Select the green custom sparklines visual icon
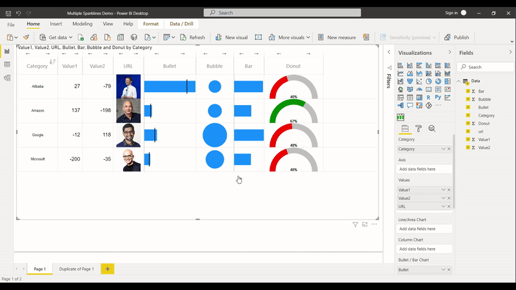 click(x=401, y=117)
